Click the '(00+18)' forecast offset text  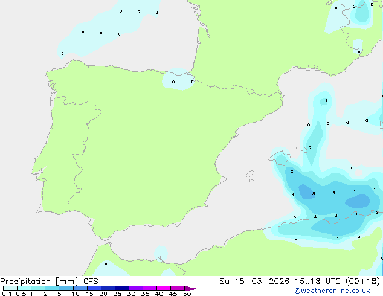click(363, 282)
